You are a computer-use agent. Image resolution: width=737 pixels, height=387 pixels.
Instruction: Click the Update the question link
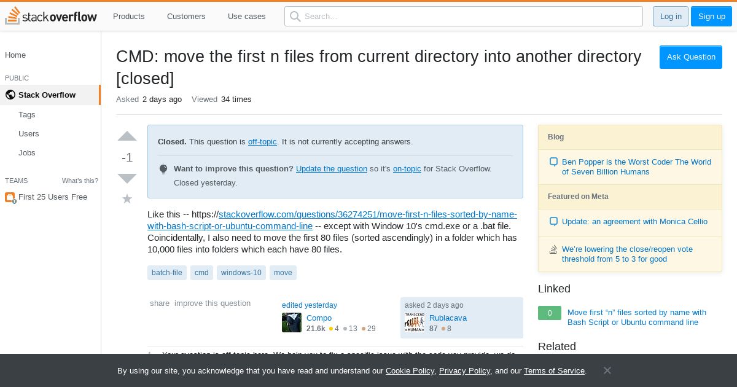tap(332, 169)
